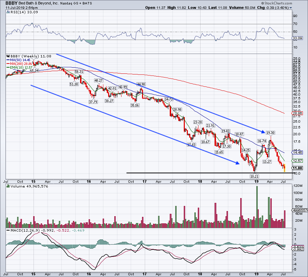Click the candlestick icon beside BBBY (Weekly)
This screenshot has width=308, height=277.
[x=8, y=56]
